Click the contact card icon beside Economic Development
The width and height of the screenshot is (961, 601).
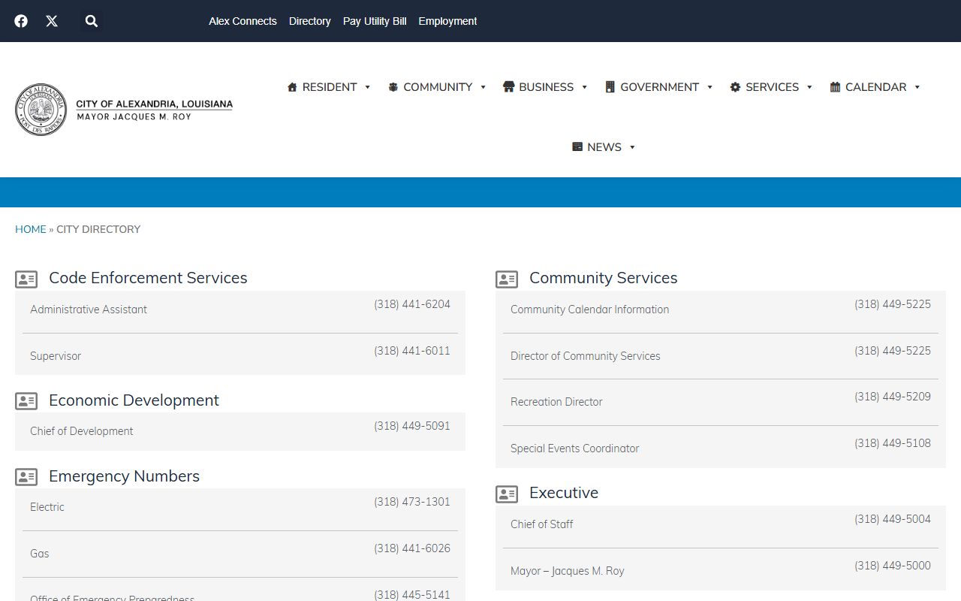tap(26, 401)
